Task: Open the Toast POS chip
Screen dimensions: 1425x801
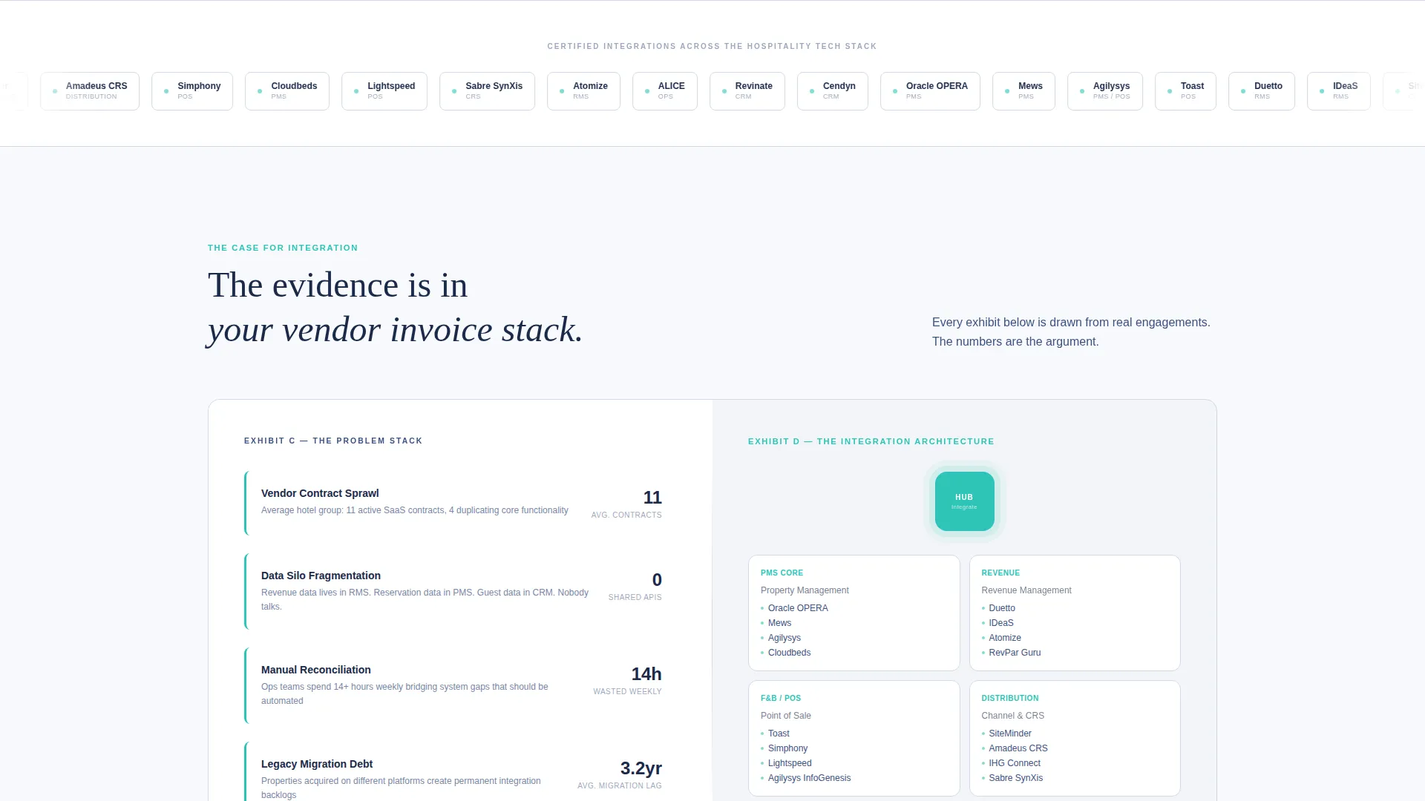Action: pyautogui.click(x=1185, y=91)
